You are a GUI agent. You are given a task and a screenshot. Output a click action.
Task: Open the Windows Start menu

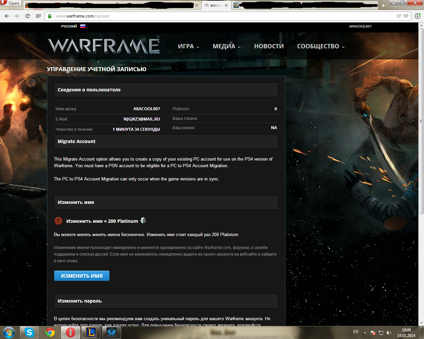coord(9,332)
